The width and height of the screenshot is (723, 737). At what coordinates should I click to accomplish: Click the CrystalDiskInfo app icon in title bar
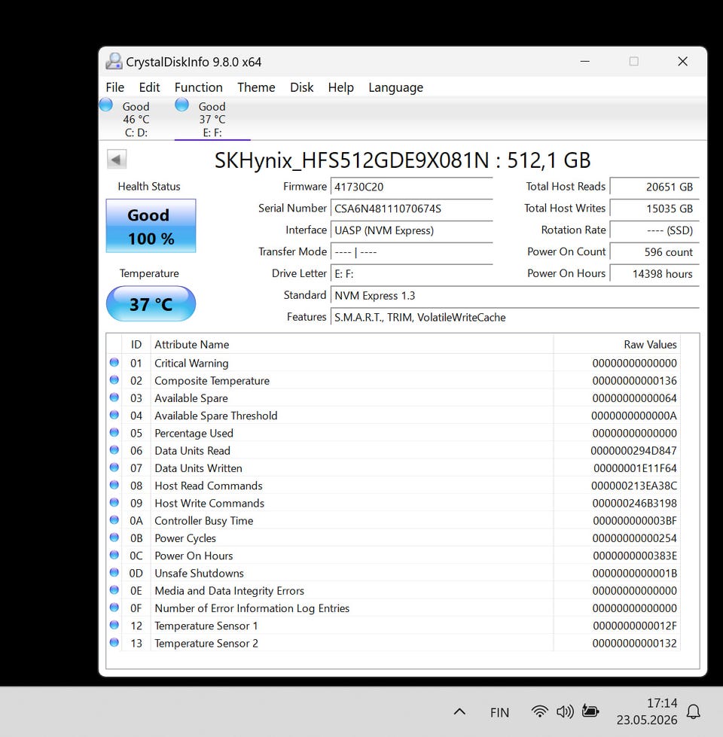pos(114,62)
